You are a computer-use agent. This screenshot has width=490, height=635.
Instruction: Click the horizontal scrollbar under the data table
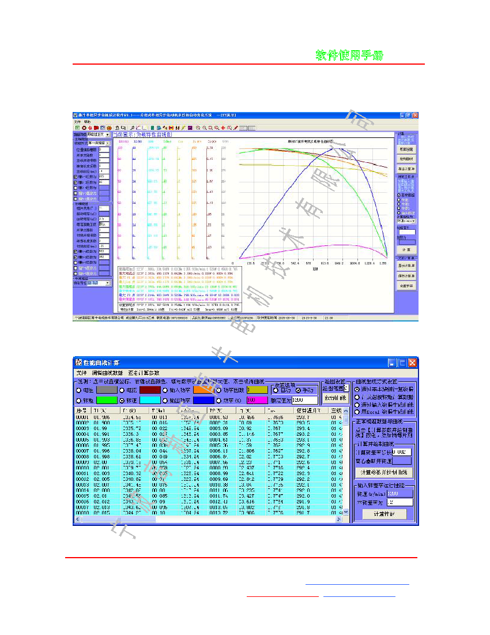(x=208, y=519)
